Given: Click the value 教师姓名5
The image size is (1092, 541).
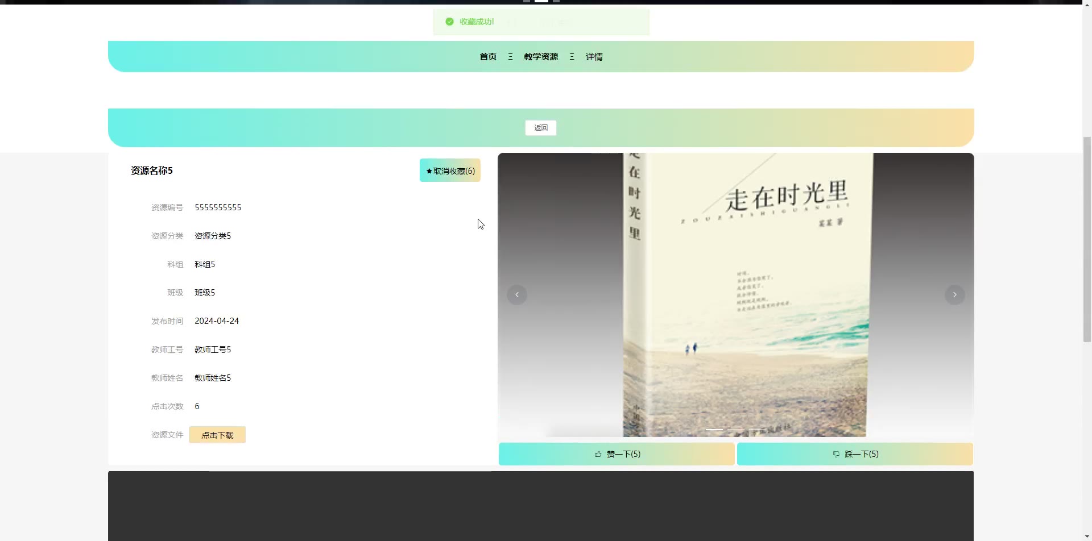Looking at the screenshot, I should 213,378.
